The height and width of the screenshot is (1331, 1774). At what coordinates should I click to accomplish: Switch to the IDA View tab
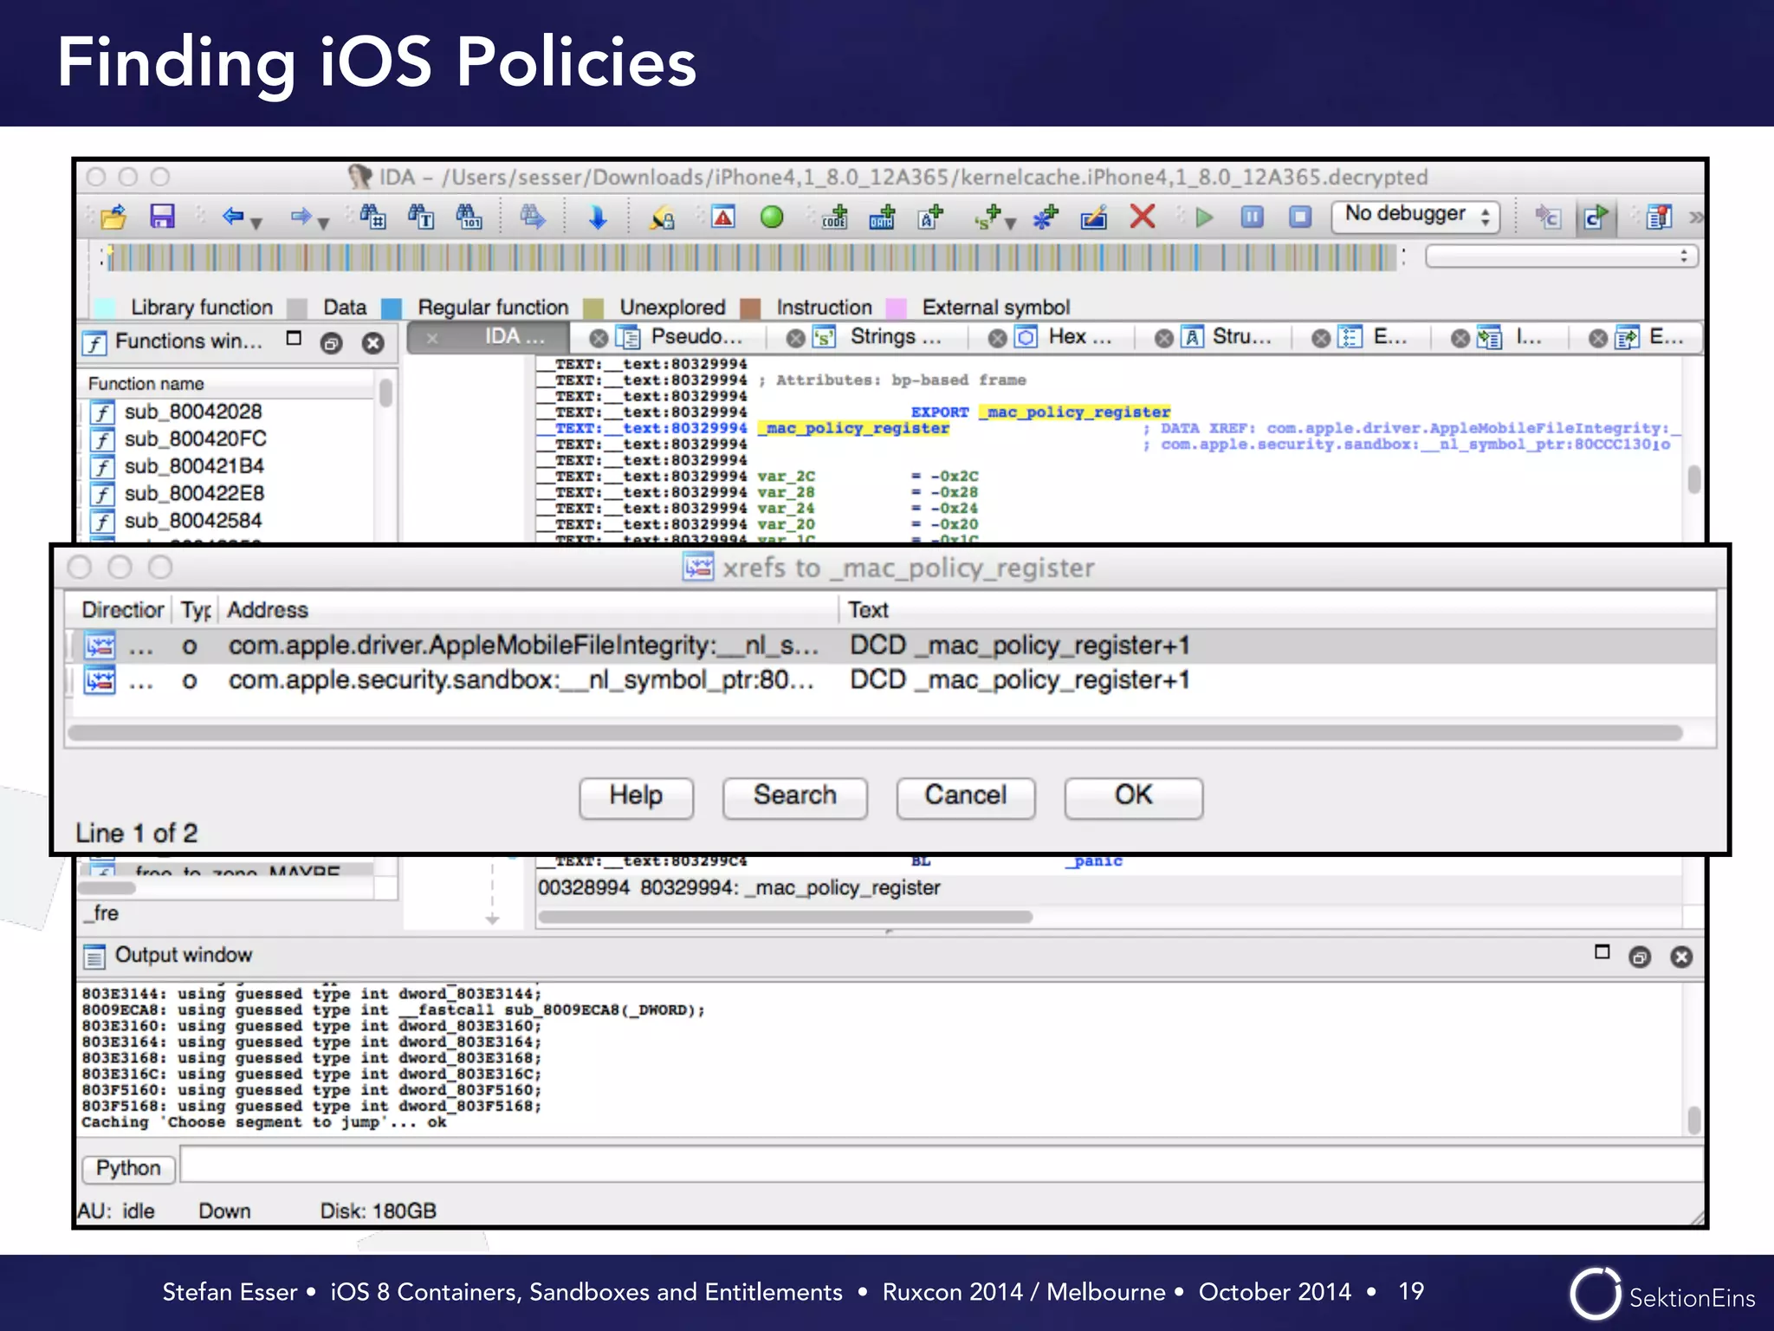point(489,337)
